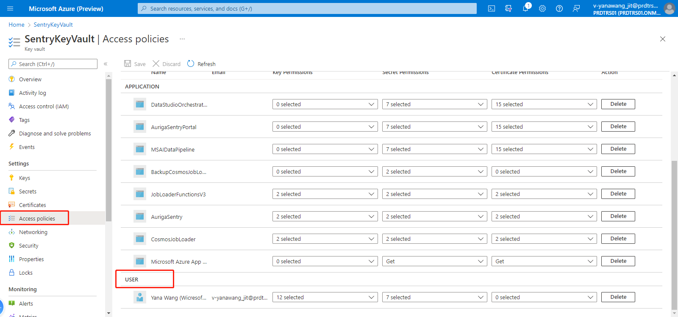Viewport: 678px width, 317px height.
Task: Delete the MSAIDataPipeline policy
Action: point(618,149)
